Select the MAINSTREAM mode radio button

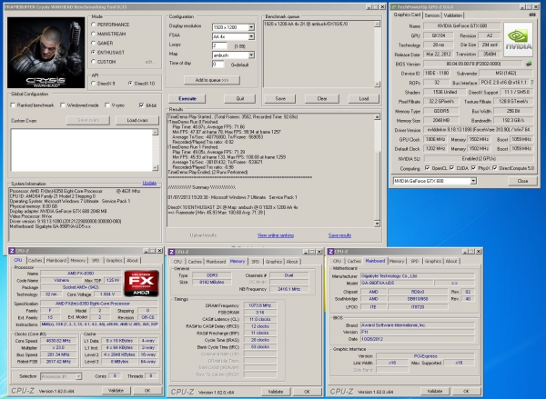(94, 34)
